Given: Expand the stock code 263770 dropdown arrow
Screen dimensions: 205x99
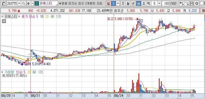Looking at the screenshot, I should (19, 3).
